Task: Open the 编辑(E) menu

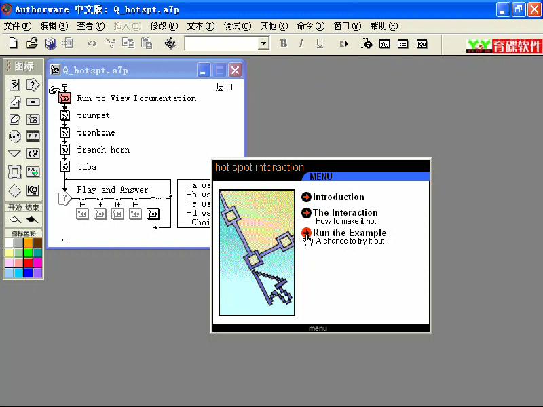Action: pos(54,26)
